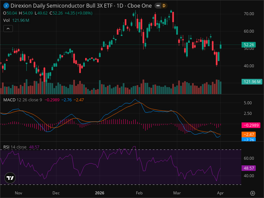Select the Vol 121.96 M legend
This screenshot has height=198, width=264.
pos(16,20)
